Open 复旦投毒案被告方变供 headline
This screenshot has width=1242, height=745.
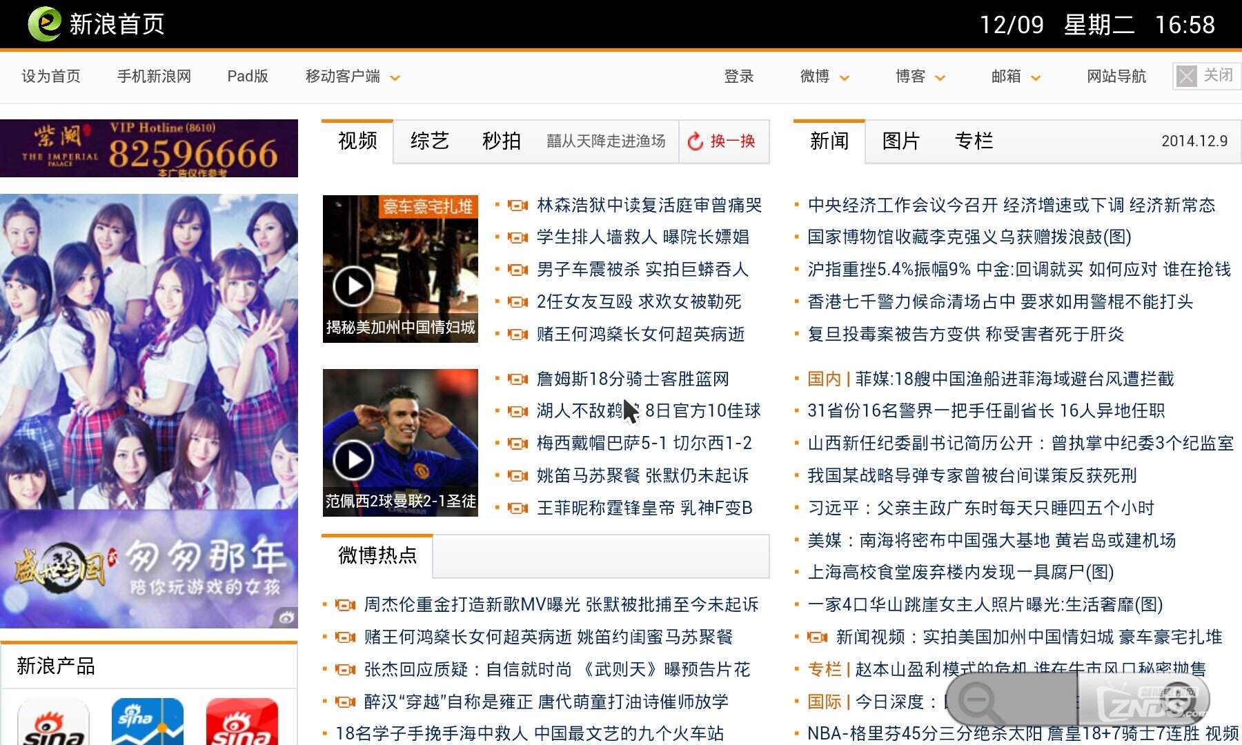point(966,335)
